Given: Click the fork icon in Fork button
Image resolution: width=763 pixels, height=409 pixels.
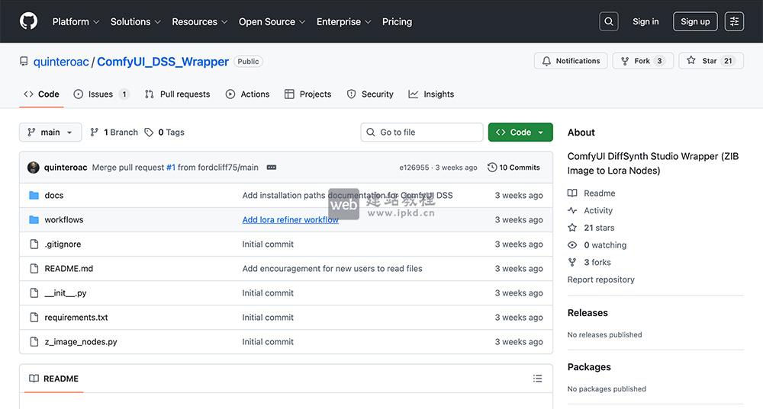Looking at the screenshot, I should pos(625,61).
